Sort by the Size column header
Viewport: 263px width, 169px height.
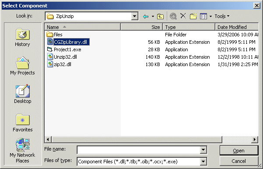(x=141, y=27)
